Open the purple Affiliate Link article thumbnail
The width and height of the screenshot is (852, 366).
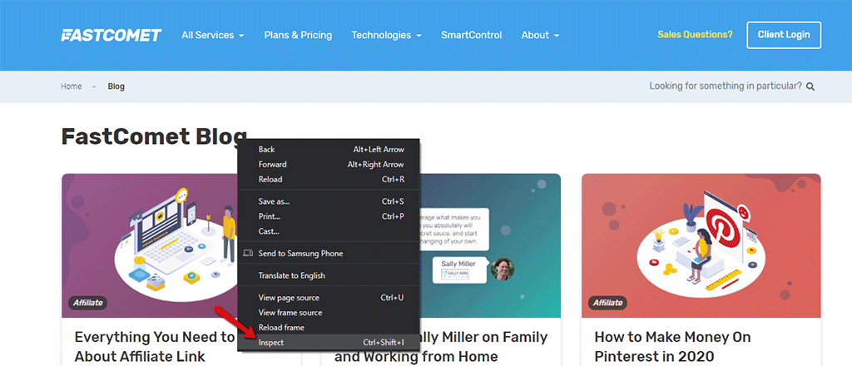pyautogui.click(x=150, y=245)
